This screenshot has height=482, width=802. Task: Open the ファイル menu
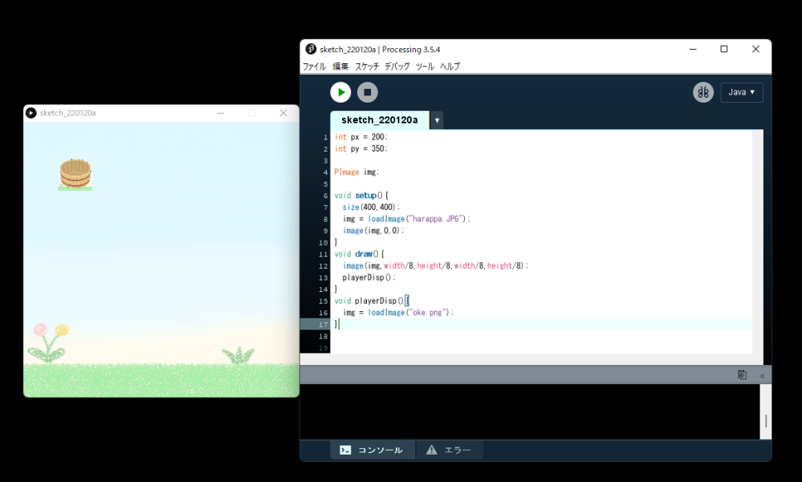tap(314, 67)
